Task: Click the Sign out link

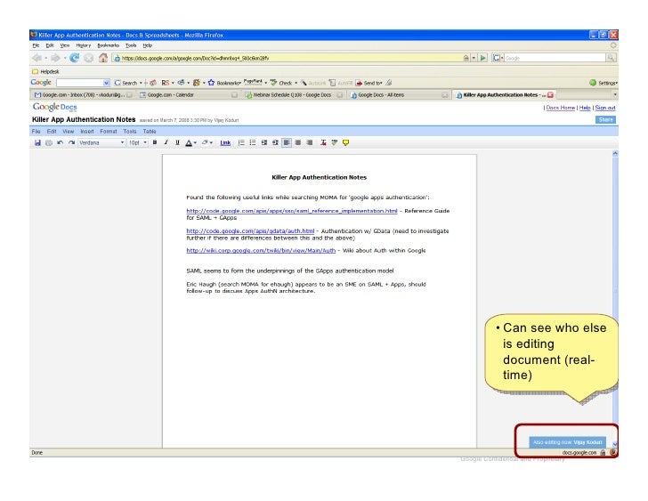Action: coord(605,108)
